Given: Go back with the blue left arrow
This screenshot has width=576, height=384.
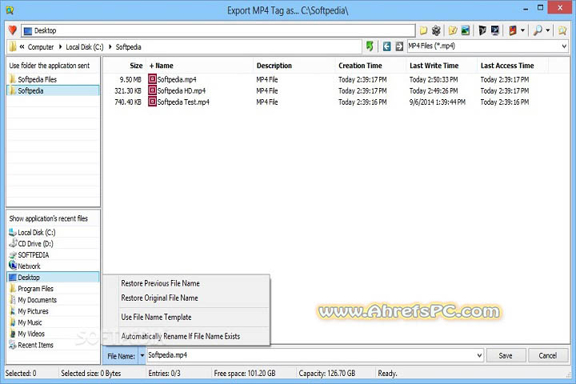Looking at the screenshot, I should [x=386, y=46].
